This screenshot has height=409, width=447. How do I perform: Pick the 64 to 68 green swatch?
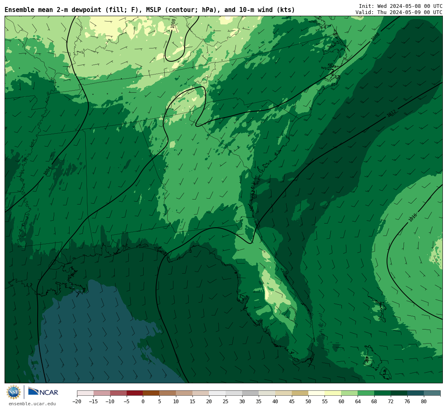(x=366, y=393)
